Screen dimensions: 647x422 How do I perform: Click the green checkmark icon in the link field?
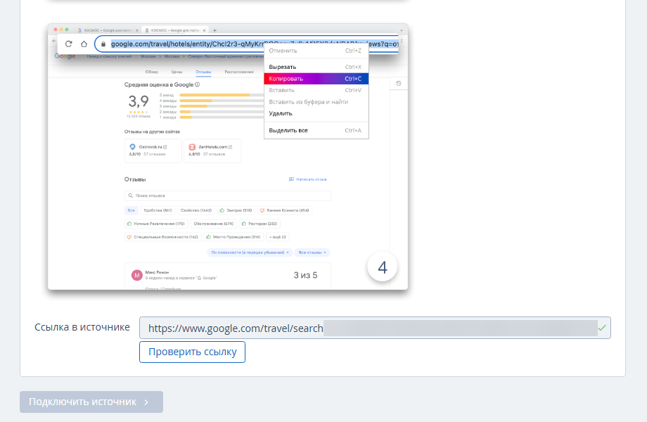point(602,328)
